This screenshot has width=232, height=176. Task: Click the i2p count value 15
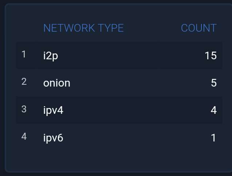tap(211, 55)
